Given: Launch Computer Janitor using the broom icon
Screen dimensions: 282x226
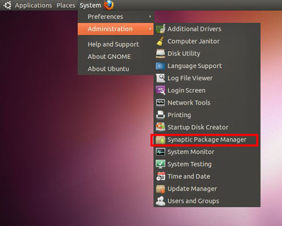Looking at the screenshot, I should (x=160, y=41).
